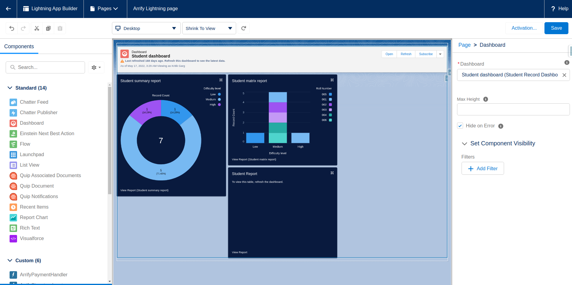
Task: Click the copy icon in toolbar
Action: click(48, 28)
